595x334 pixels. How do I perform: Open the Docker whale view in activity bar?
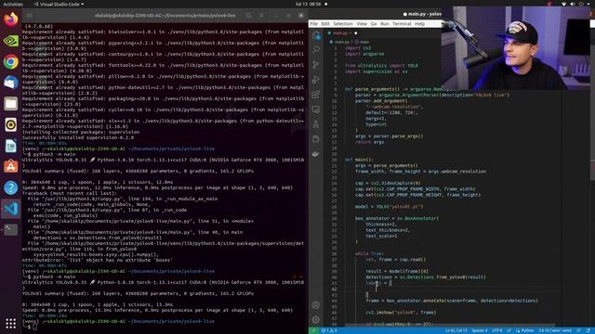[316, 154]
